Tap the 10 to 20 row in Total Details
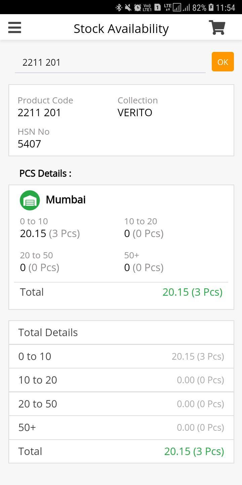The width and height of the screenshot is (242, 485). [x=121, y=380]
